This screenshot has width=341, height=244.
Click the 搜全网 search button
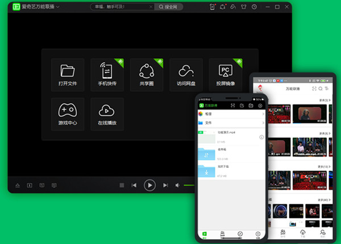click(168, 7)
